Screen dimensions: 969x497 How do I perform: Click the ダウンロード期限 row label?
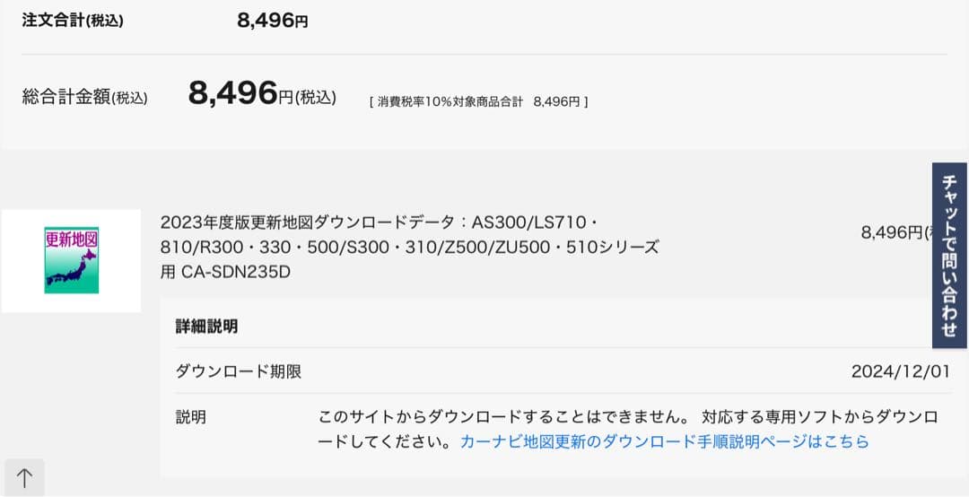[238, 371]
